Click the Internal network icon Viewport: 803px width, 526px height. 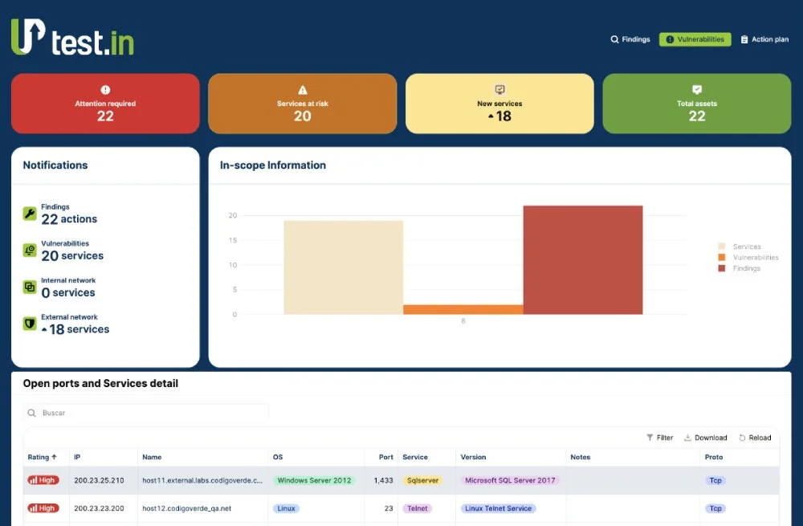30,287
